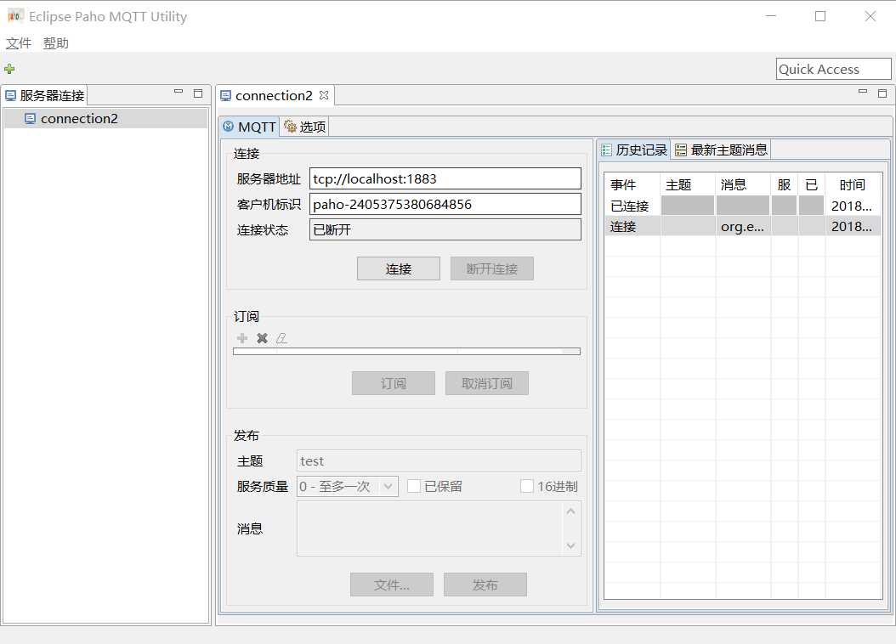Minimize the 服务器连接 panel
The image size is (896, 644).
pyautogui.click(x=179, y=92)
